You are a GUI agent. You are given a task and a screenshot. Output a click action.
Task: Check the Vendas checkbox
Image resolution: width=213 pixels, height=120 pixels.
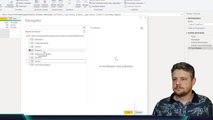(30, 61)
